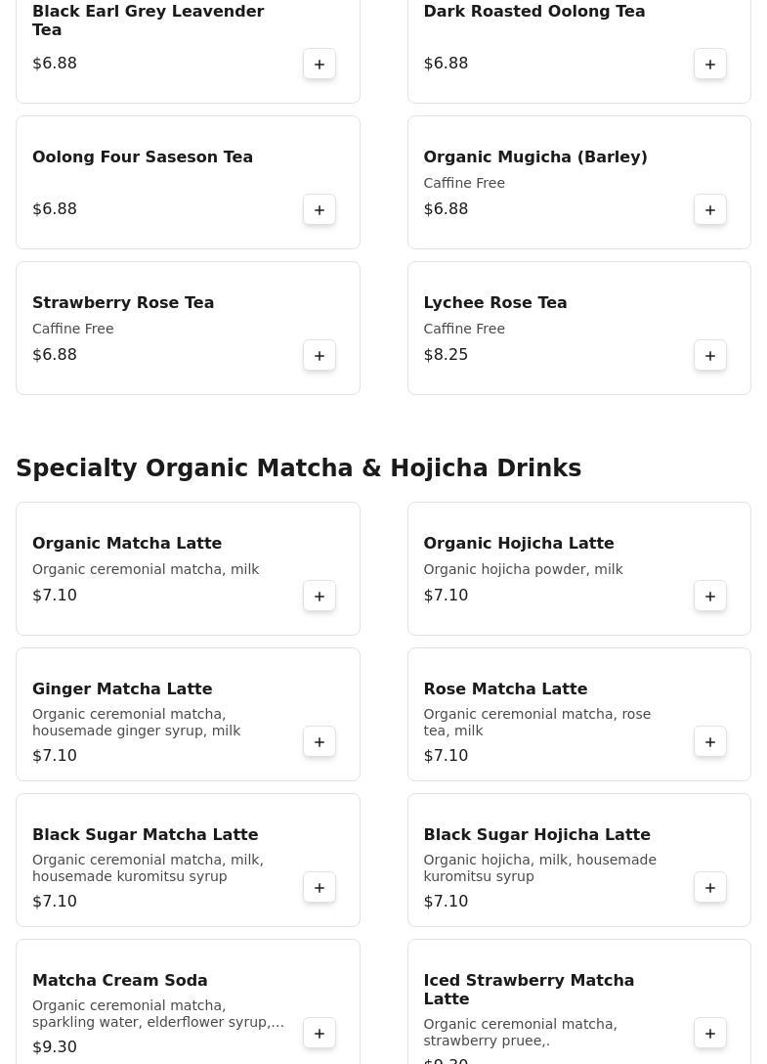
Task: Select the Matcha Cream Soda title
Action: coord(120,981)
